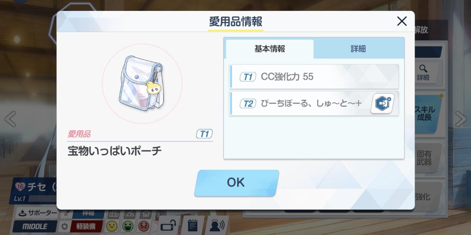Switch to the 詳細 tab

[x=358, y=49]
